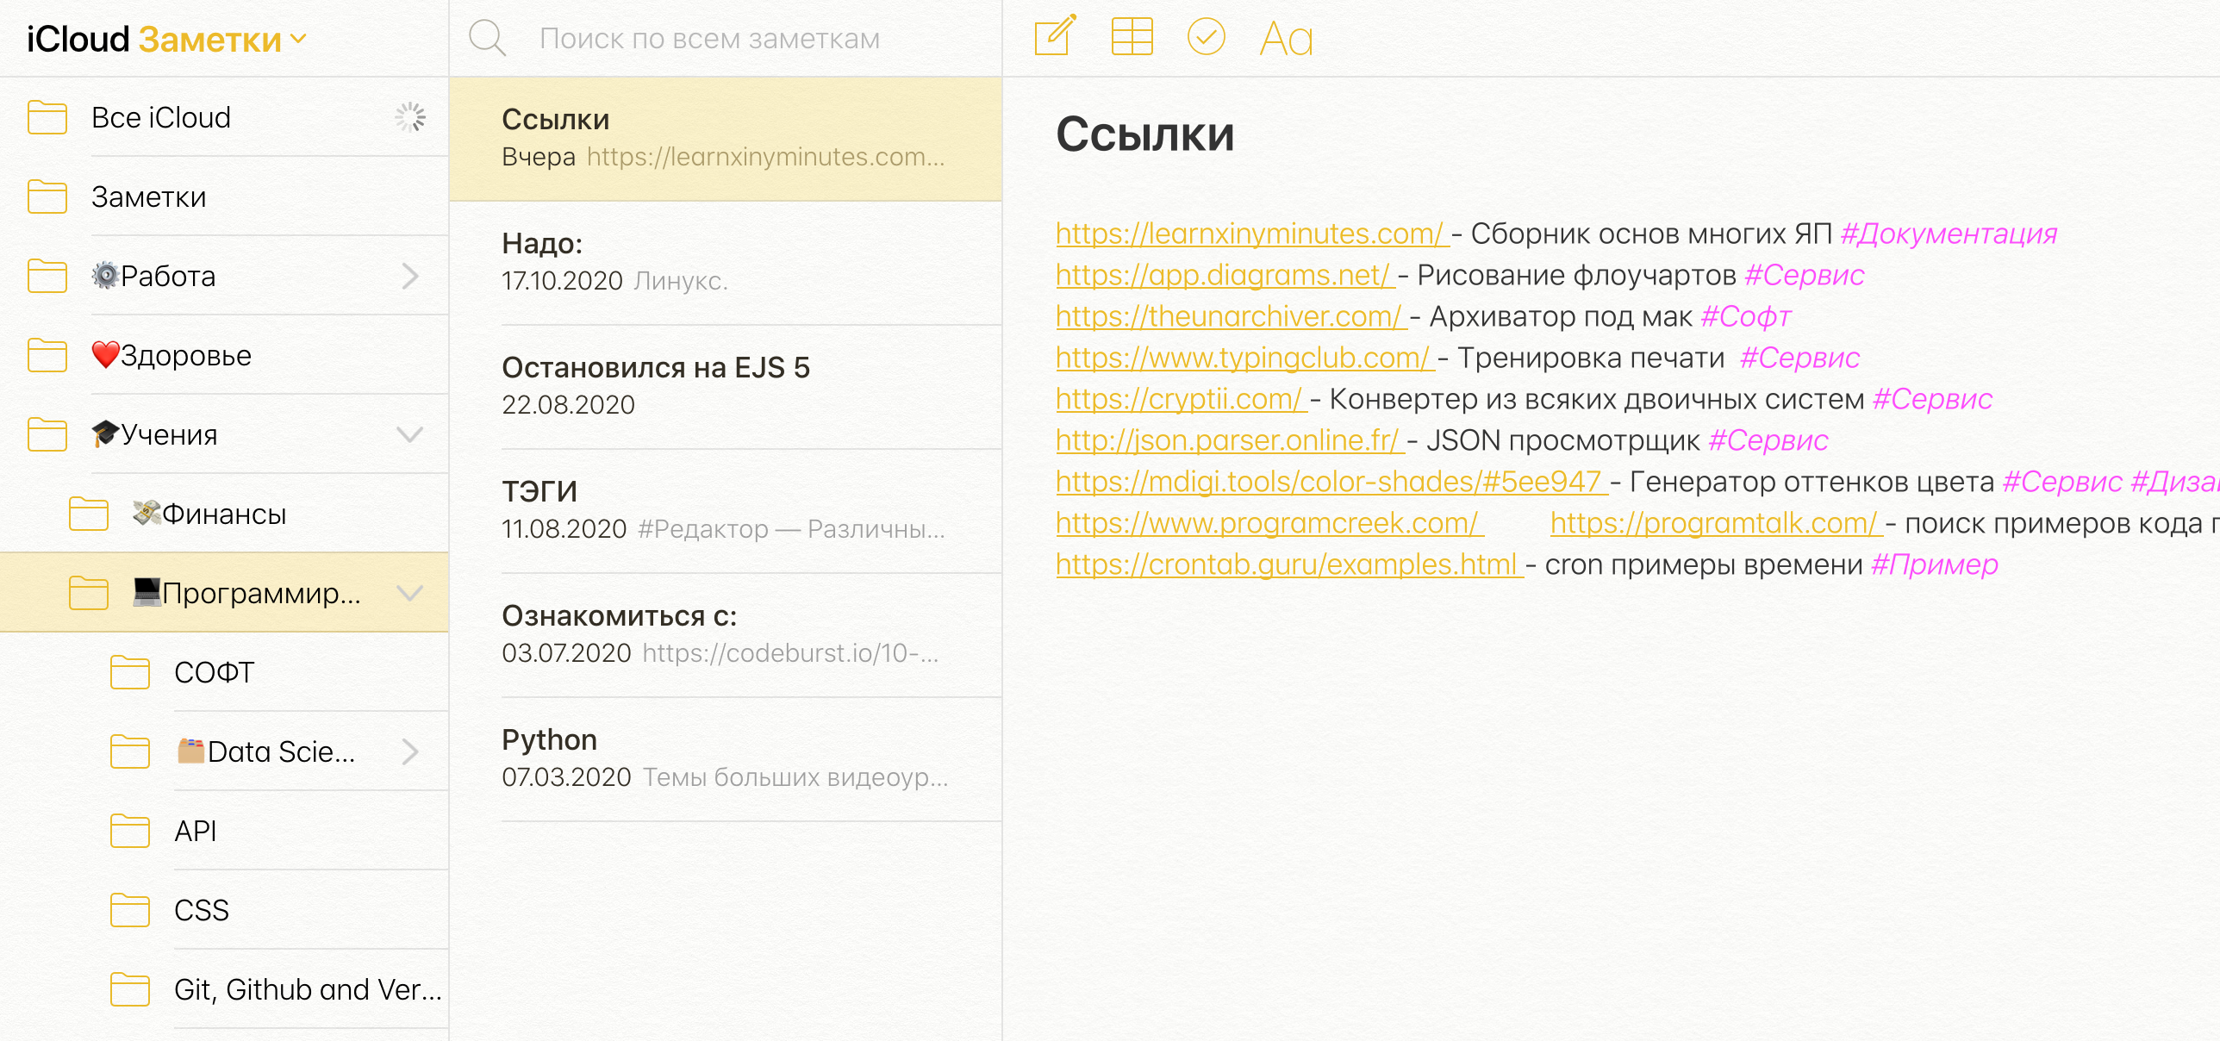Screen dimensions: 2220x1041
Task: Select the Здоровье folder
Action: tap(186, 355)
